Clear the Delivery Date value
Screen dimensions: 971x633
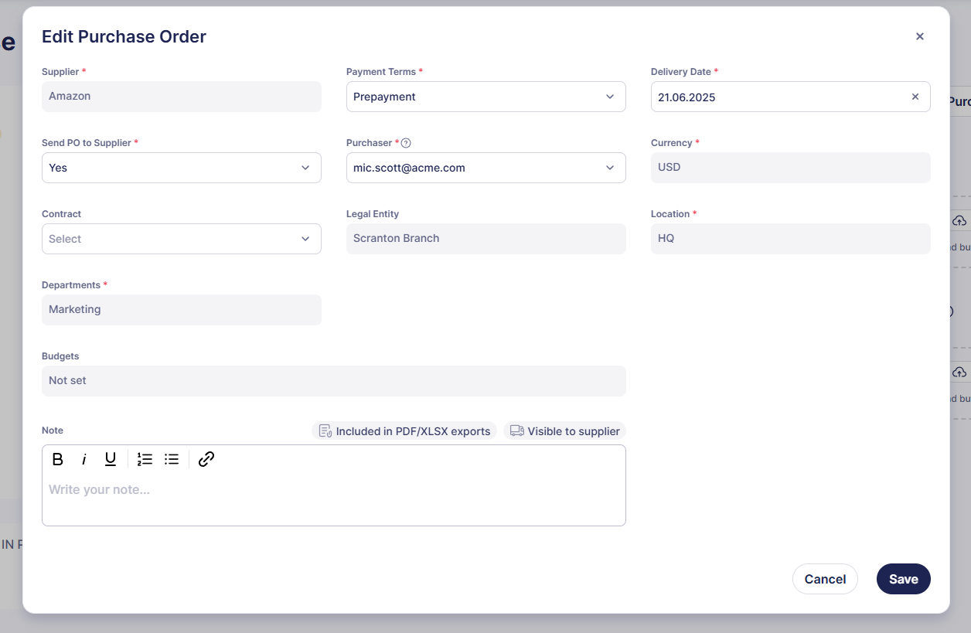point(915,97)
